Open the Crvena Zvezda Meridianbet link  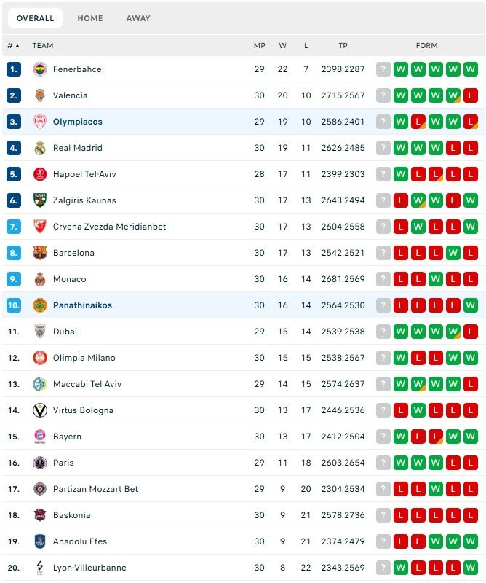click(109, 227)
